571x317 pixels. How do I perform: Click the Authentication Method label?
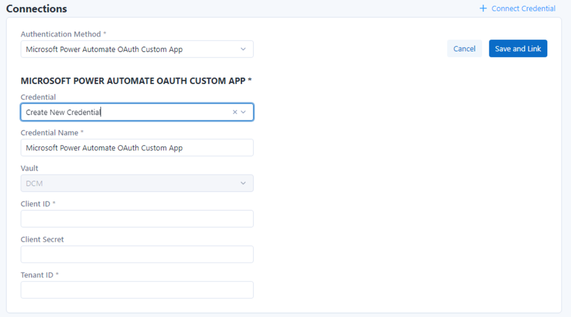pyautogui.click(x=61, y=34)
